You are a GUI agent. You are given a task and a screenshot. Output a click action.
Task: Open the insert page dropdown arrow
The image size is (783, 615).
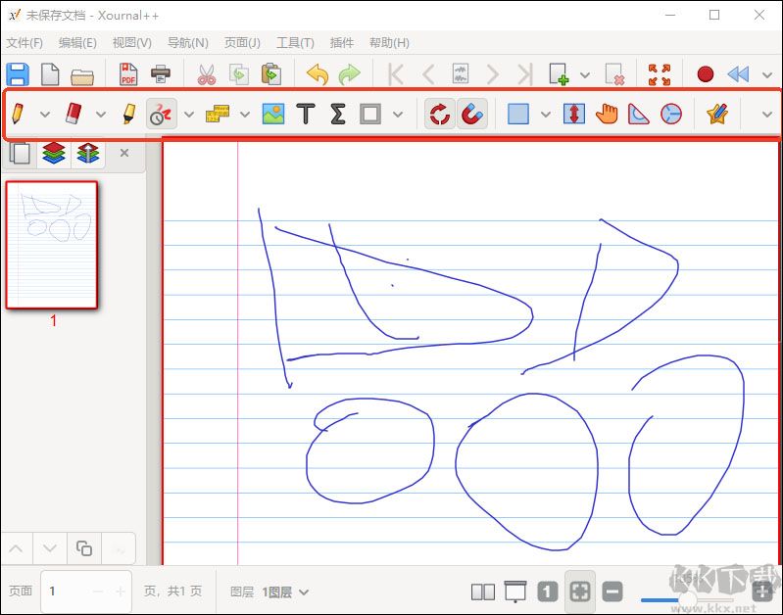tap(585, 75)
